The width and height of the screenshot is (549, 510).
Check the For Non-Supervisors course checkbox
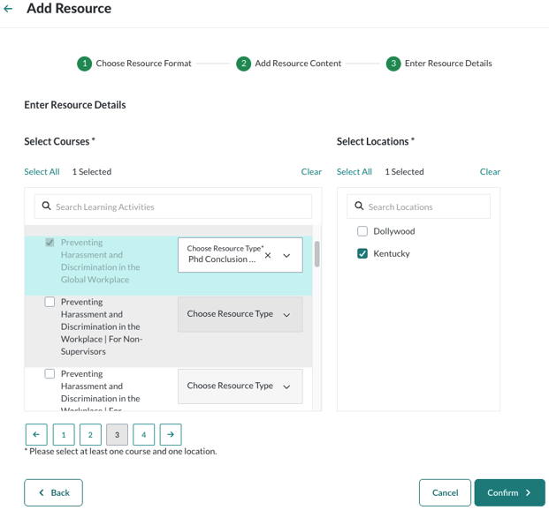point(50,302)
